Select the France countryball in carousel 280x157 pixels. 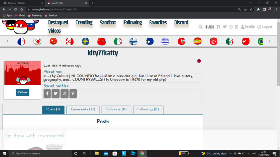pyautogui.click(x=21, y=42)
